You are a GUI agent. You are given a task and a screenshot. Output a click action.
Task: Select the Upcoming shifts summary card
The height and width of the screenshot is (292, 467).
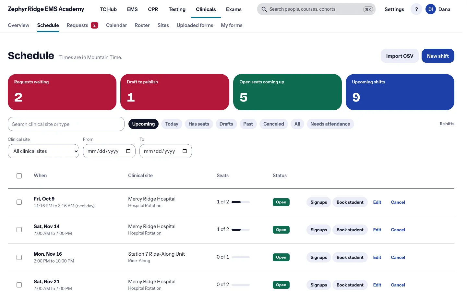[x=400, y=92]
